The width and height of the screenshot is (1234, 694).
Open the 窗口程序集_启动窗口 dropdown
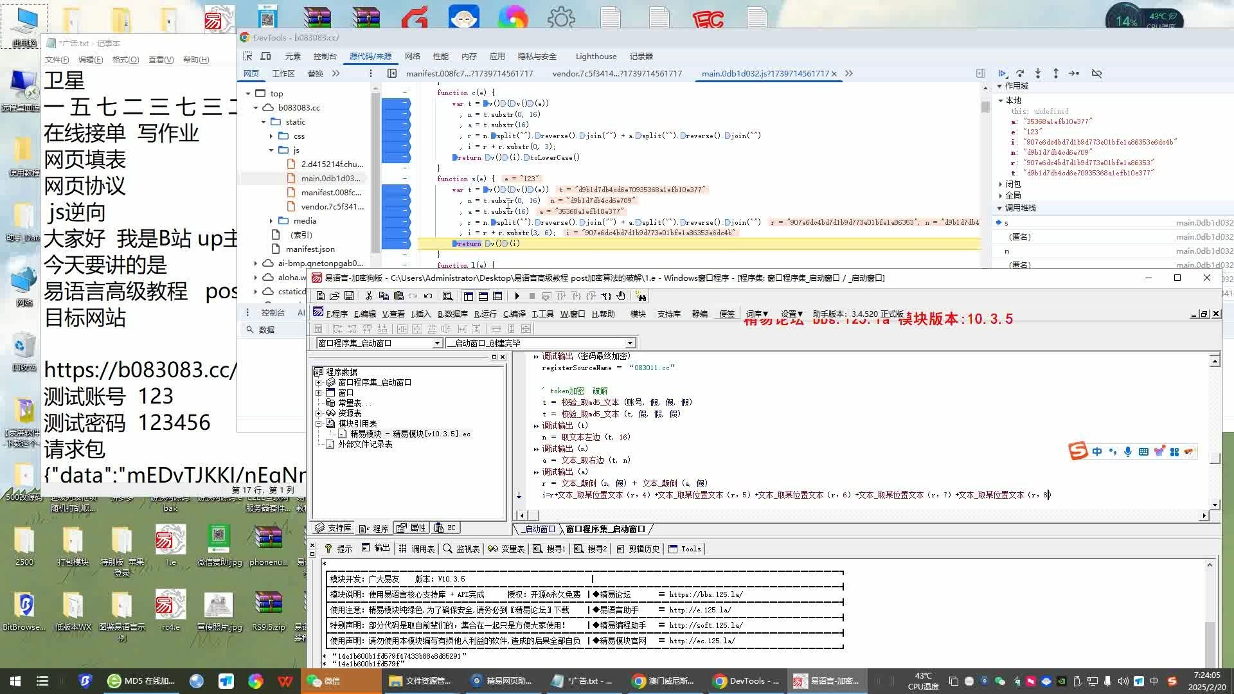pos(437,343)
